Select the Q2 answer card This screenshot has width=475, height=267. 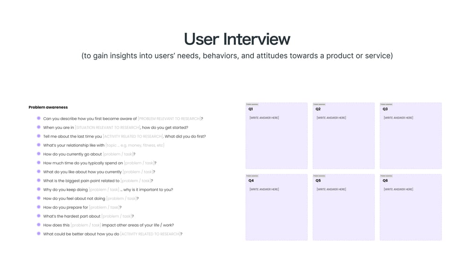(344, 136)
